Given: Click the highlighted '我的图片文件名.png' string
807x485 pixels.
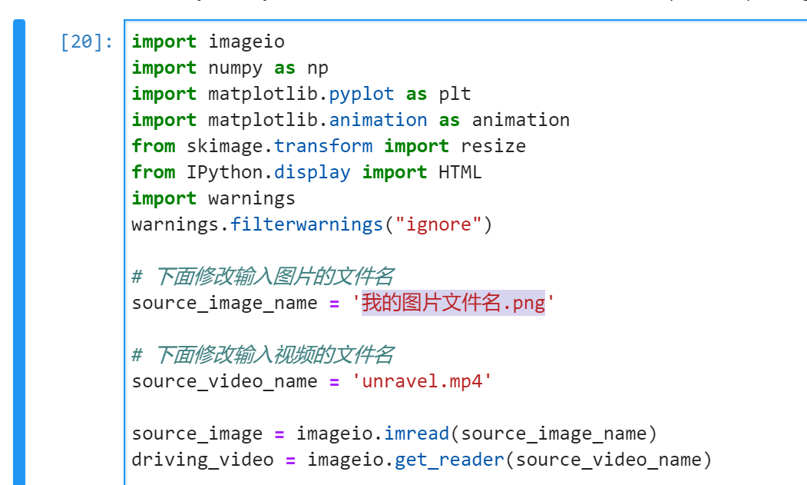Looking at the screenshot, I should 453,303.
